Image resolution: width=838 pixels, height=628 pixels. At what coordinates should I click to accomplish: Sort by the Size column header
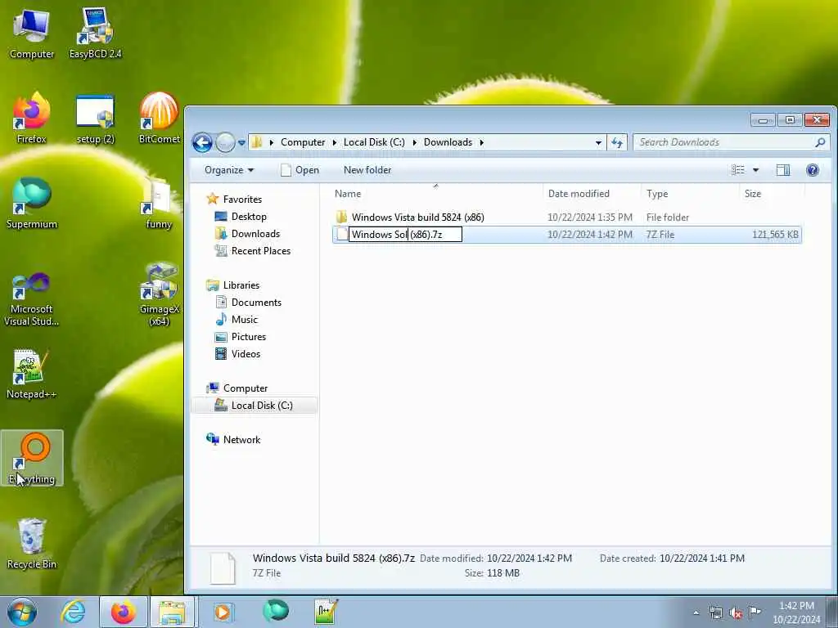(x=772, y=193)
